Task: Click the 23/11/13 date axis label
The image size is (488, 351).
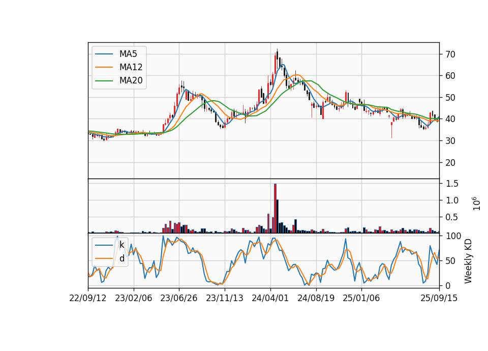Action: click(x=224, y=298)
